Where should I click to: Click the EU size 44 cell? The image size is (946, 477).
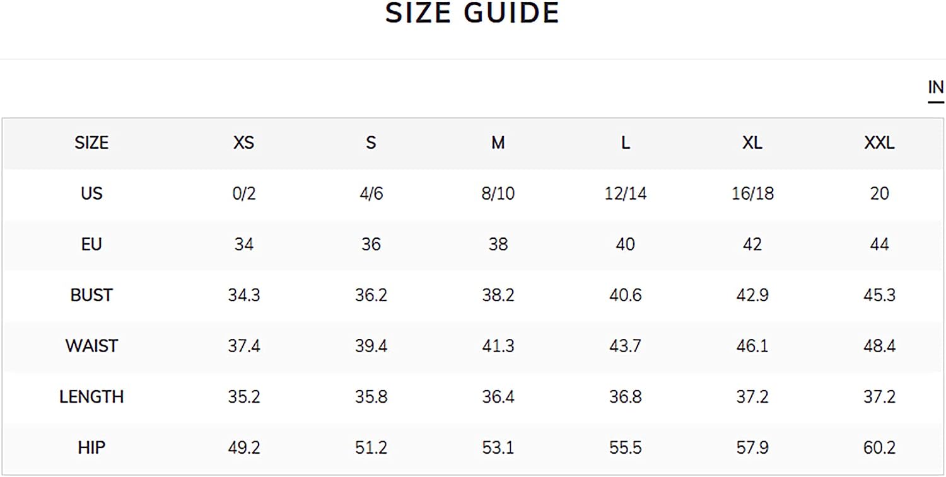coord(879,244)
